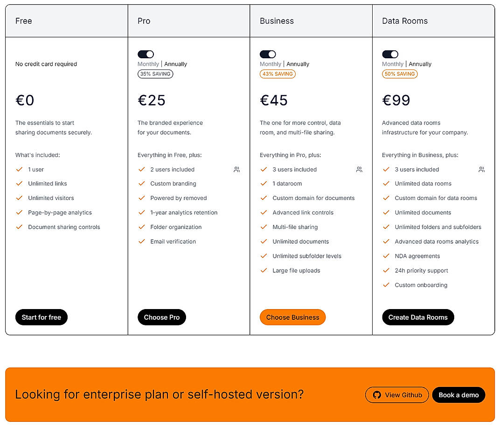The image size is (499, 427).
Task: Click the Start for free button
Action: pos(41,317)
